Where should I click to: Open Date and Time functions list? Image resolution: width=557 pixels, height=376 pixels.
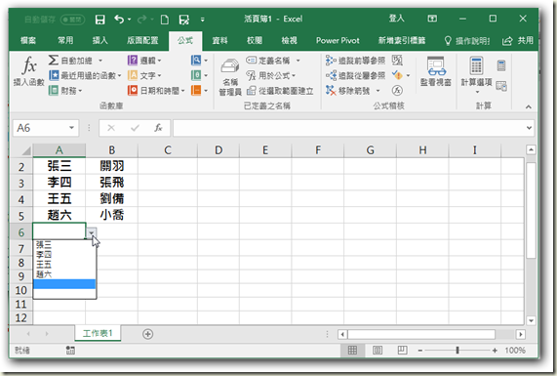pos(156,91)
